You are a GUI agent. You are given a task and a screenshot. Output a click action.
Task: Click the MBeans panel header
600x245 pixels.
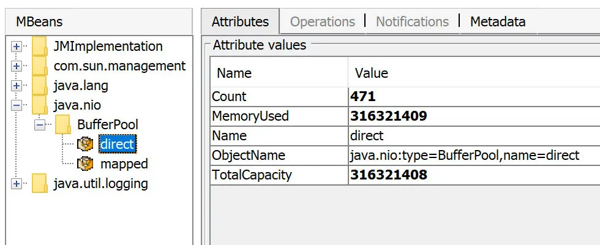coord(99,21)
